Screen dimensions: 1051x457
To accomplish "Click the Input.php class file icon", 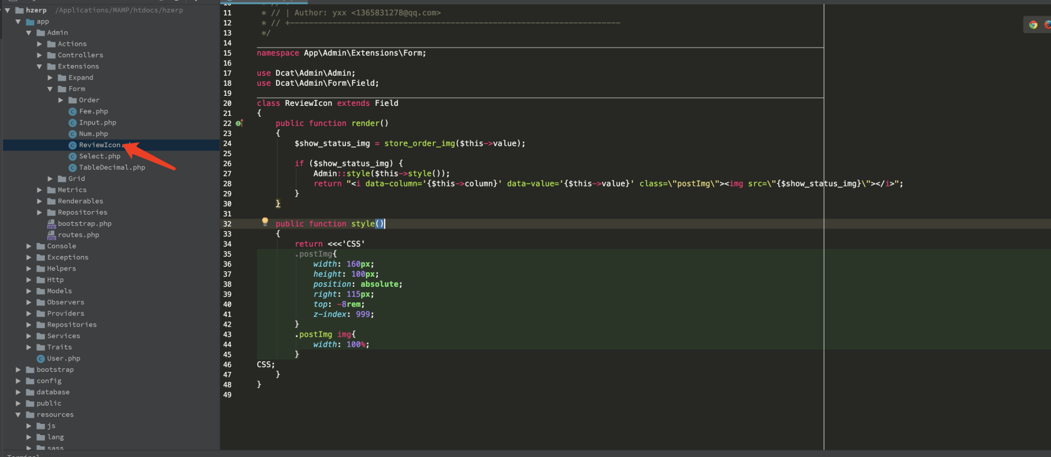I will (73, 123).
